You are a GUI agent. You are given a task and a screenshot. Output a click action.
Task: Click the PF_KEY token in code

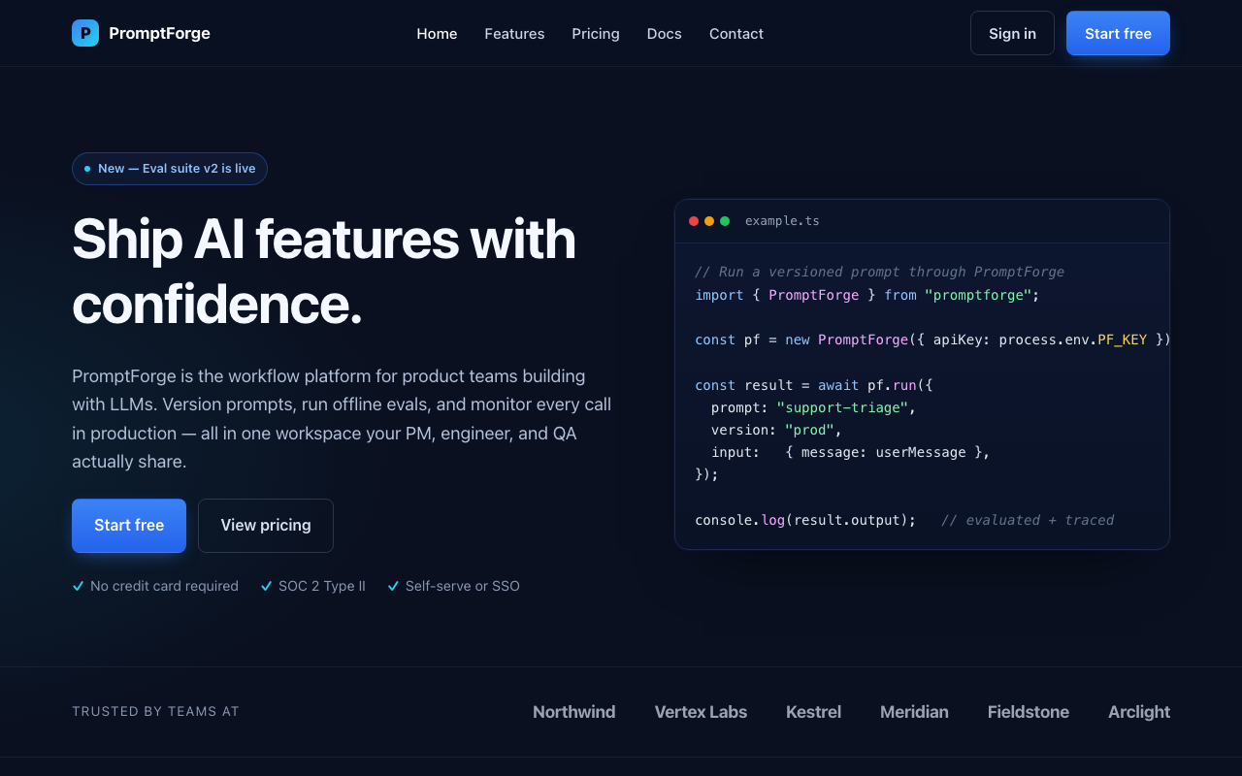[1123, 339]
